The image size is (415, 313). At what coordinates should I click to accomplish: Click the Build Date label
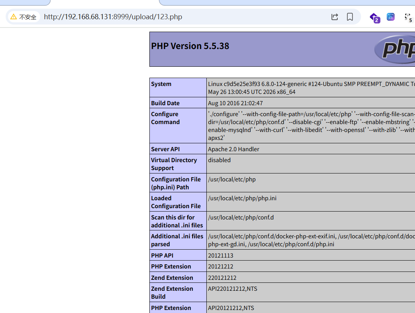pos(165,103)
